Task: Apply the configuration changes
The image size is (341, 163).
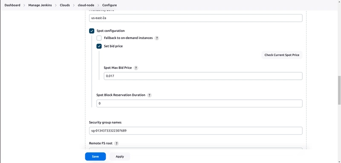Action: tap(120, 157)
